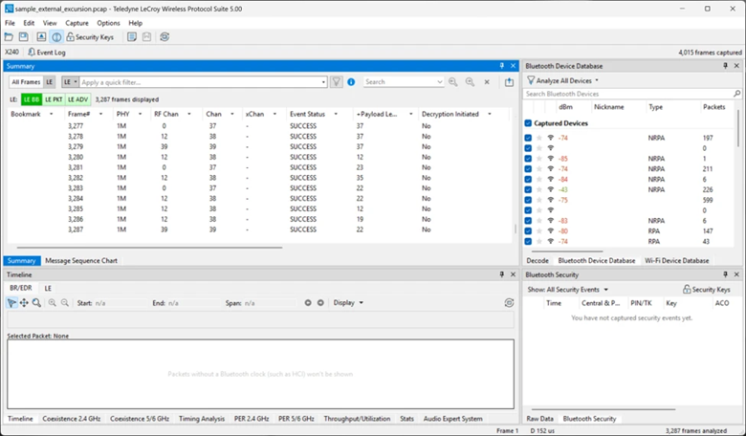Image resolution: width=746 pixels, height=436 pixels.
Task: Open Security Keys from the top toolbar
Action: click(x=90, y=37)
